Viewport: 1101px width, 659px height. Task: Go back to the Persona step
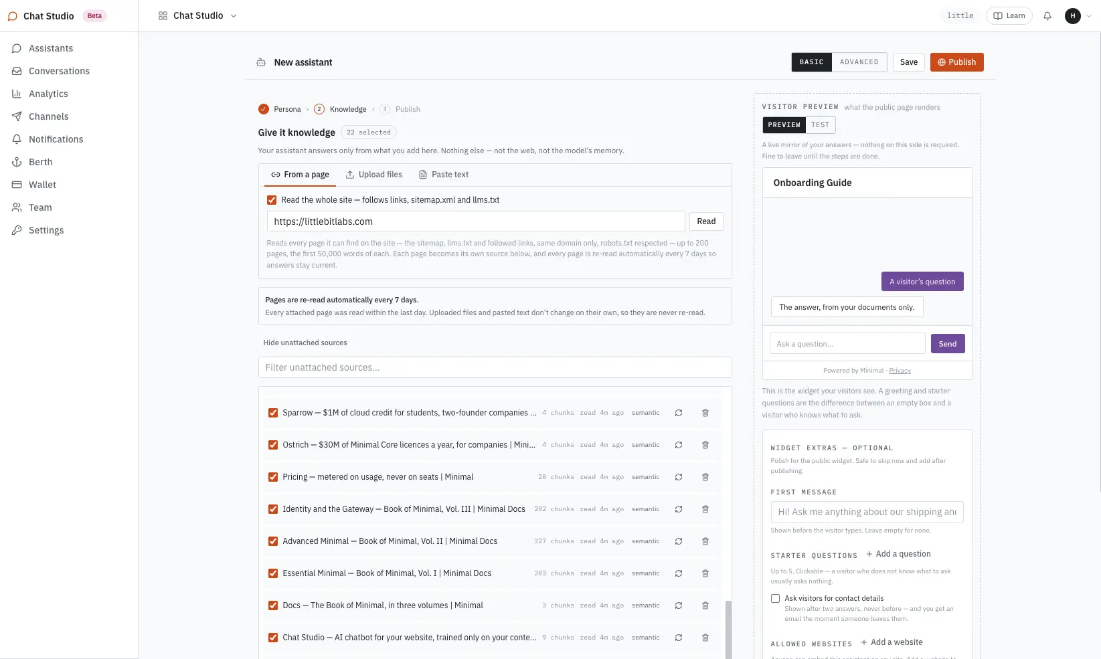(280, 109)
